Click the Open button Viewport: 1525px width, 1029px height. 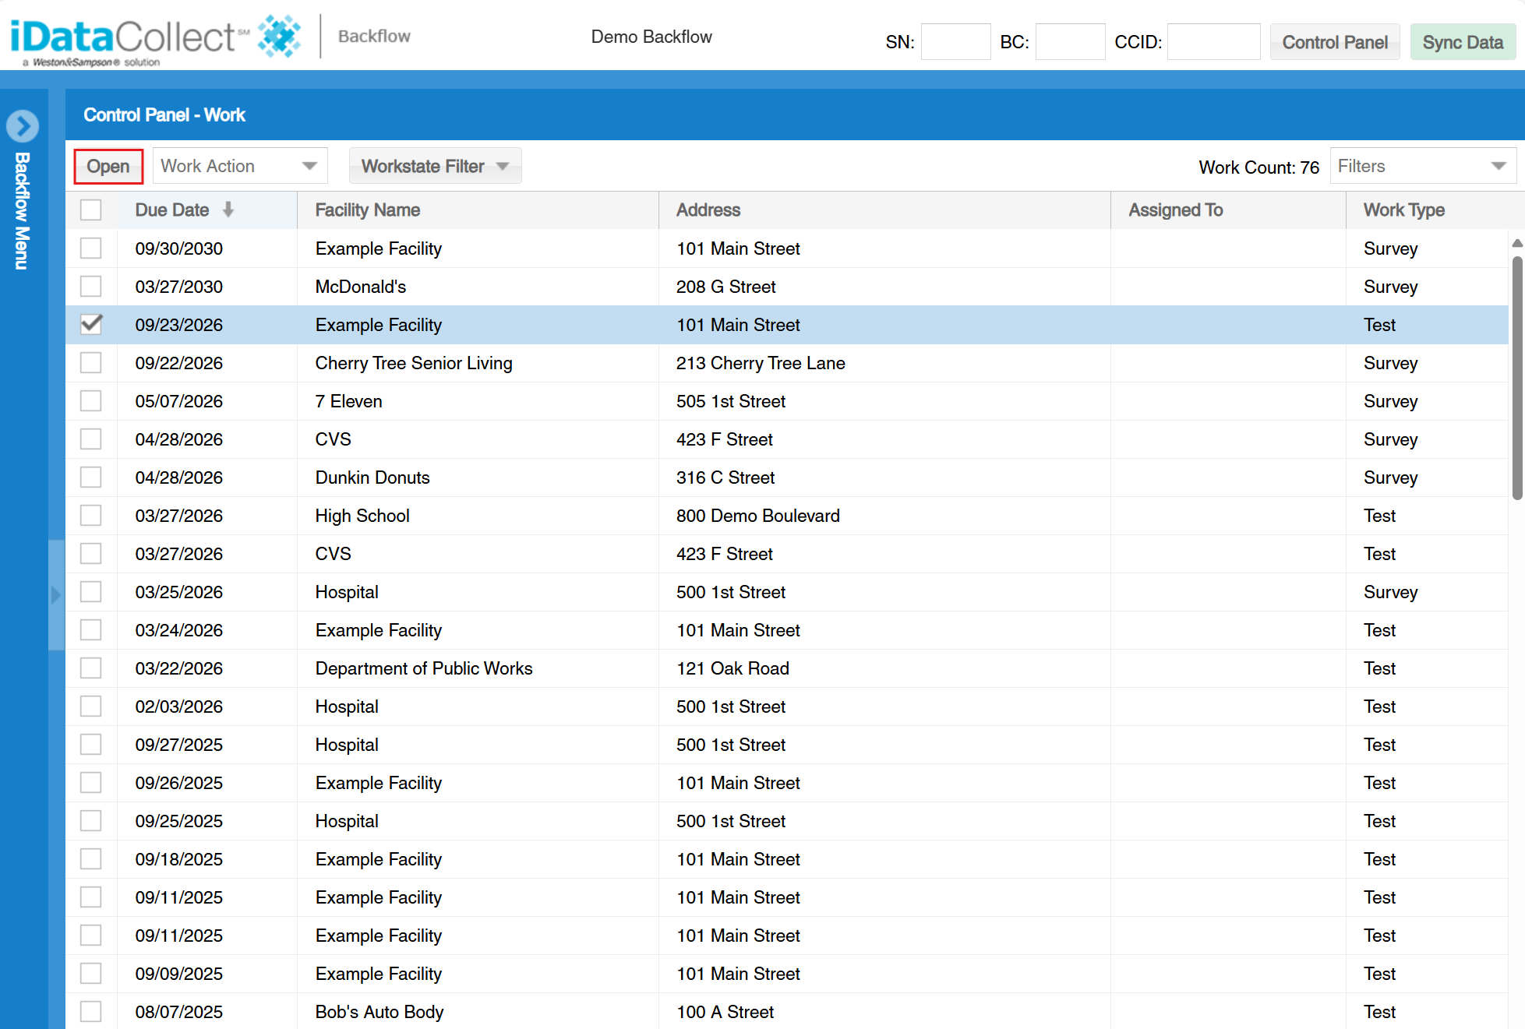(x=108, y=165)
